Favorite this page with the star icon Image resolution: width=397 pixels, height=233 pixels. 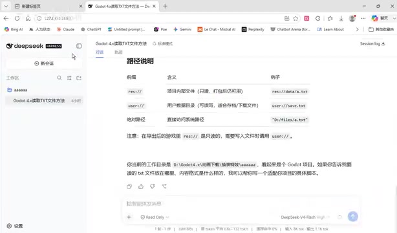tap(295, 18)
